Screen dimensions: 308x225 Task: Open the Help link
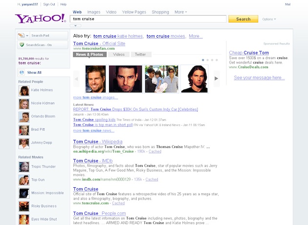[63, 4]
